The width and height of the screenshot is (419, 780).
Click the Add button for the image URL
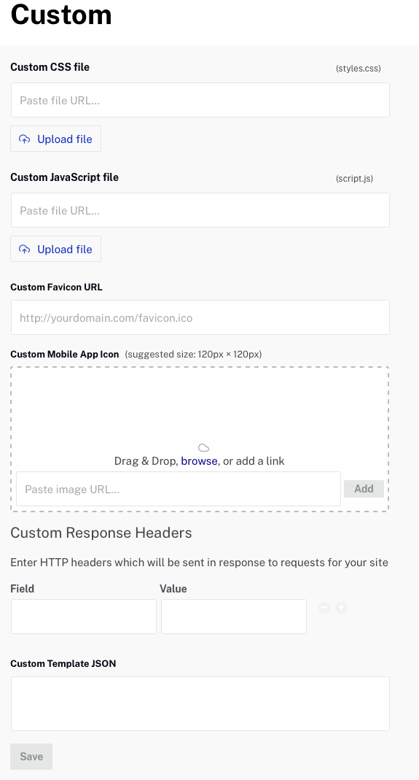pos(364,488)
